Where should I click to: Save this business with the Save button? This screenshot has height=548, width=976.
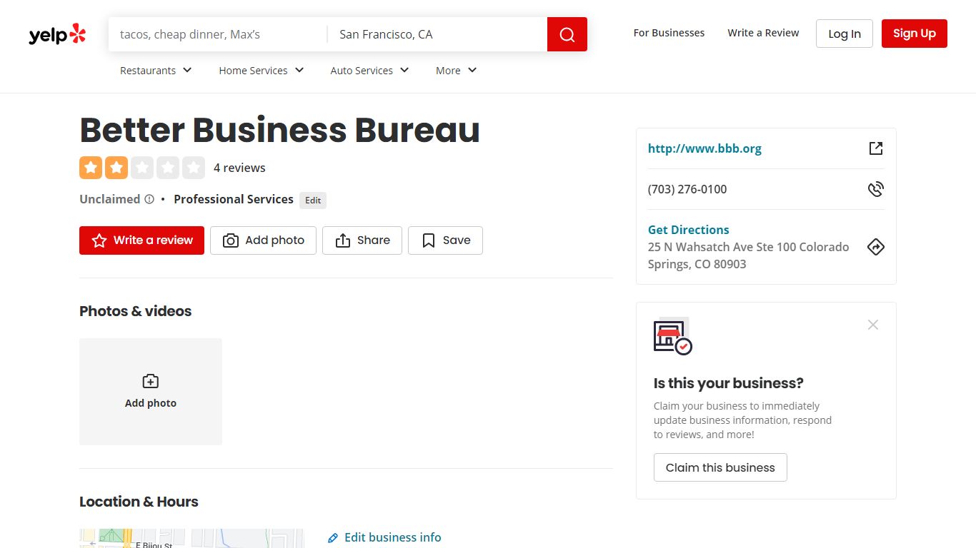[x=445, y=240]
